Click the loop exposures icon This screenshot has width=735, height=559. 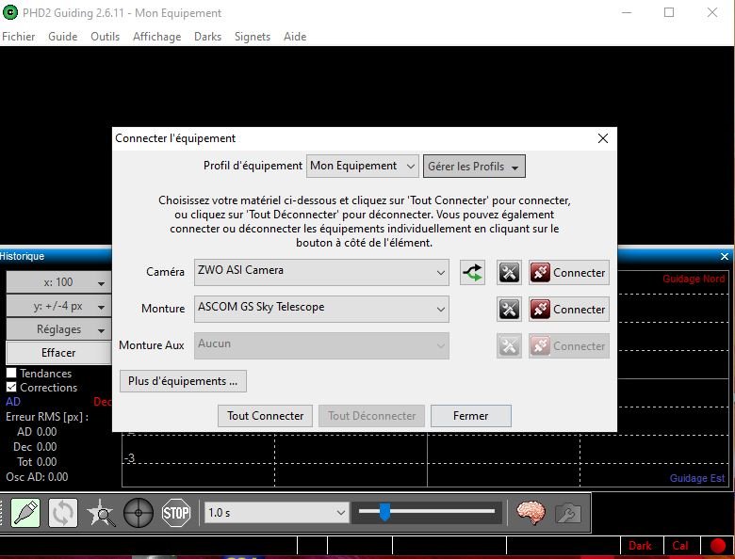[x=63, y=513]
